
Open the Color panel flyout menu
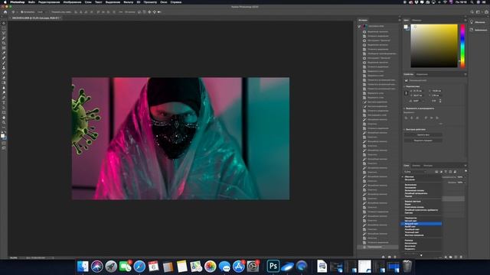pos(465,21)
